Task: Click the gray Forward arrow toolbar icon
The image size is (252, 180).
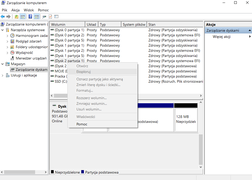Action: (x=8, y=16)
